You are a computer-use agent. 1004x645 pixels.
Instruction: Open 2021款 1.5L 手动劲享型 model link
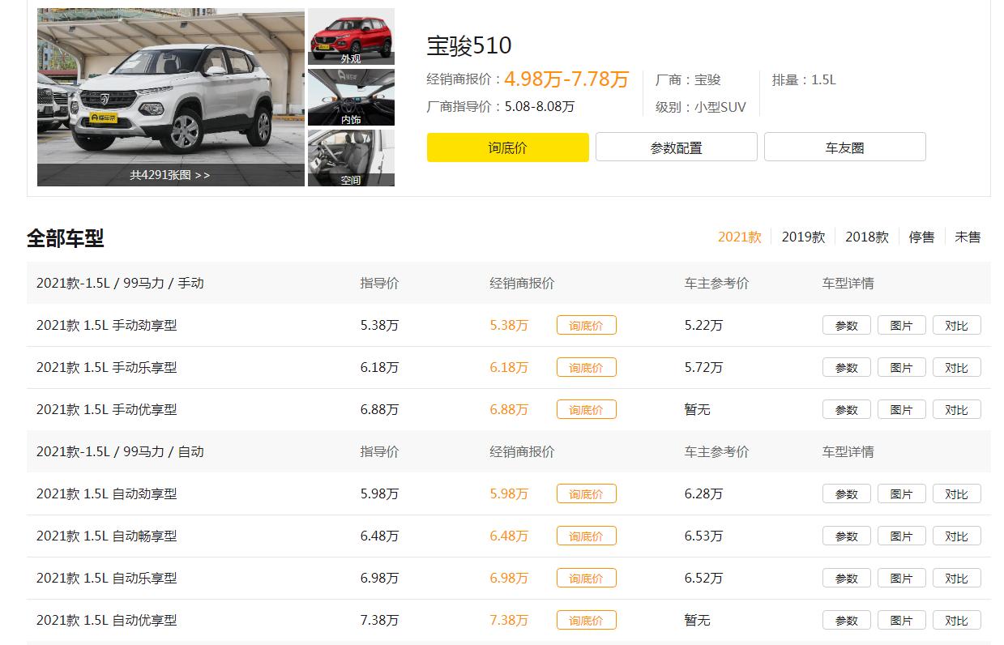(x=106, y=325)
